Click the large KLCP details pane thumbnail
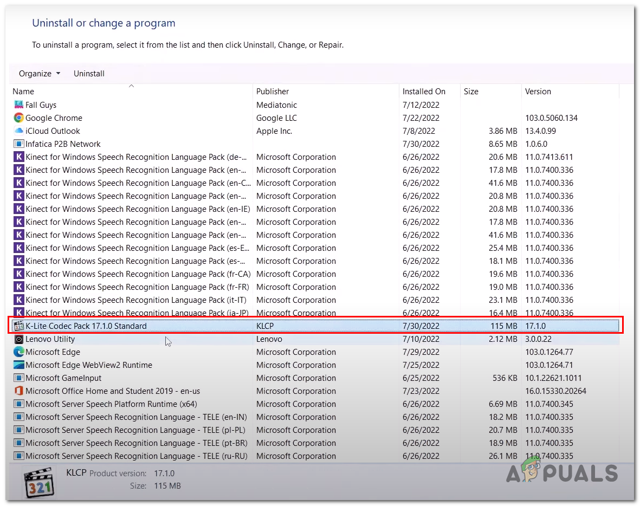 coord(39,481)
